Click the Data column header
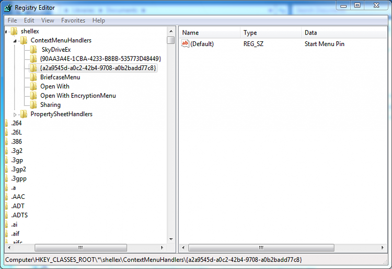Viewport: 392px width, 269px height. coord(344,33)
